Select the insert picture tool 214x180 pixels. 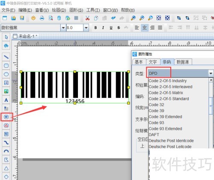pyautogui.click(x=6, y=91)
